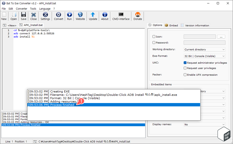
Task: Save the script with the Save icon
Action: [24, 14]
